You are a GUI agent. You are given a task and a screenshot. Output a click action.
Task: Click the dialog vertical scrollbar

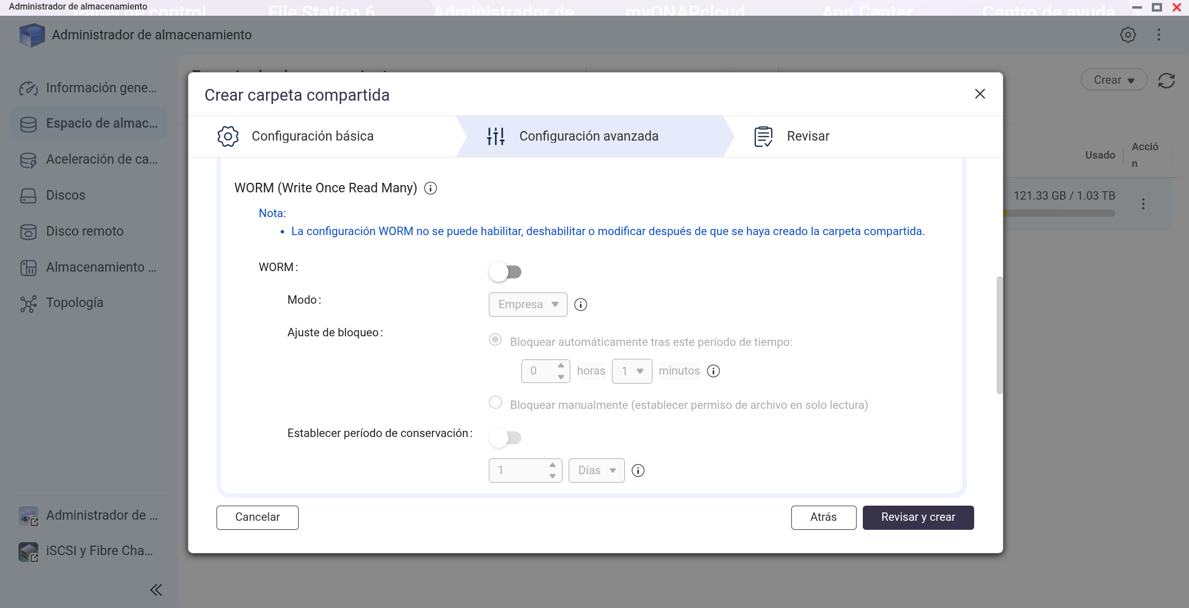point(999,335)
